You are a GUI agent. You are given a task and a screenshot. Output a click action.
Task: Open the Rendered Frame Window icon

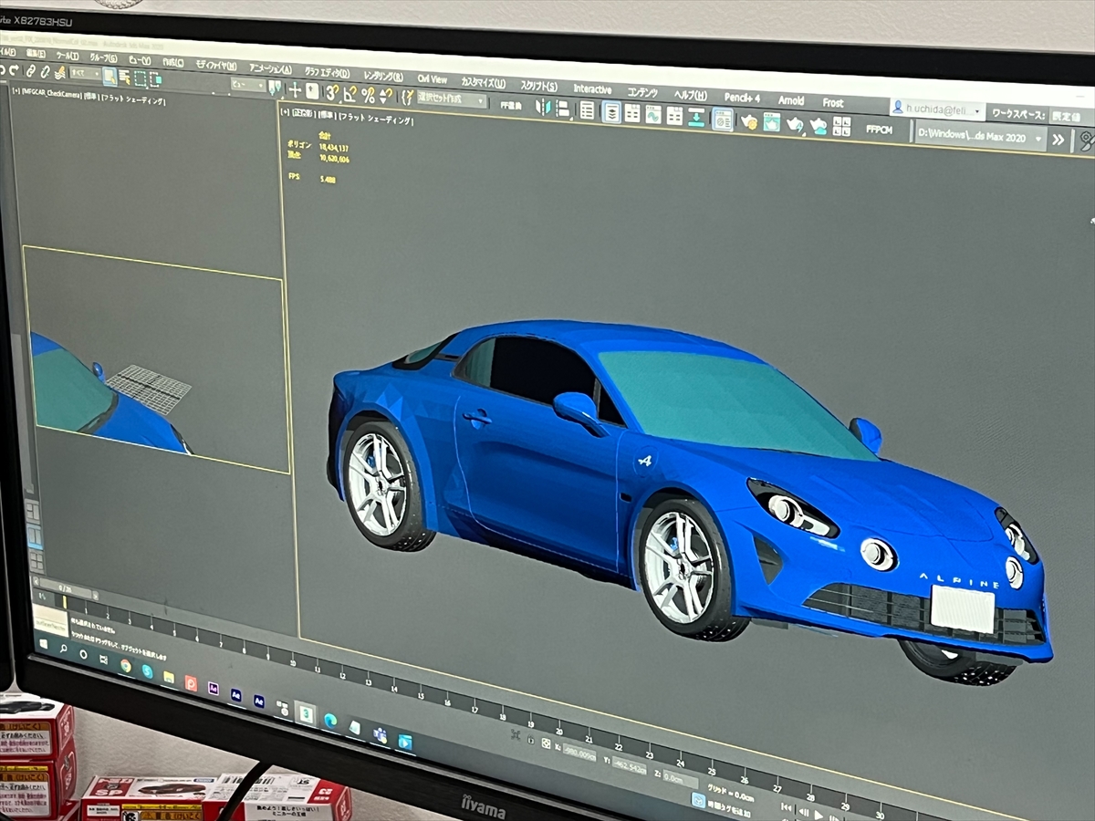point(771,122)
